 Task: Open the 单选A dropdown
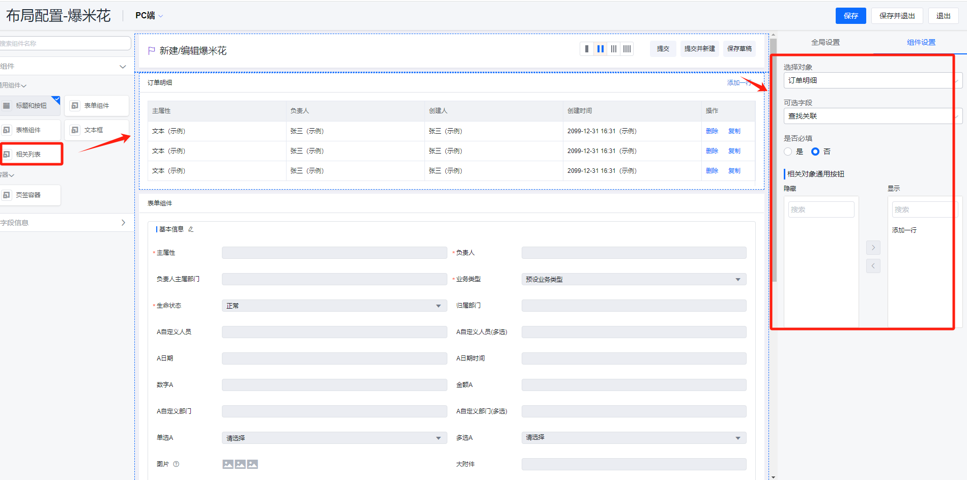click(x=334, y=438)
